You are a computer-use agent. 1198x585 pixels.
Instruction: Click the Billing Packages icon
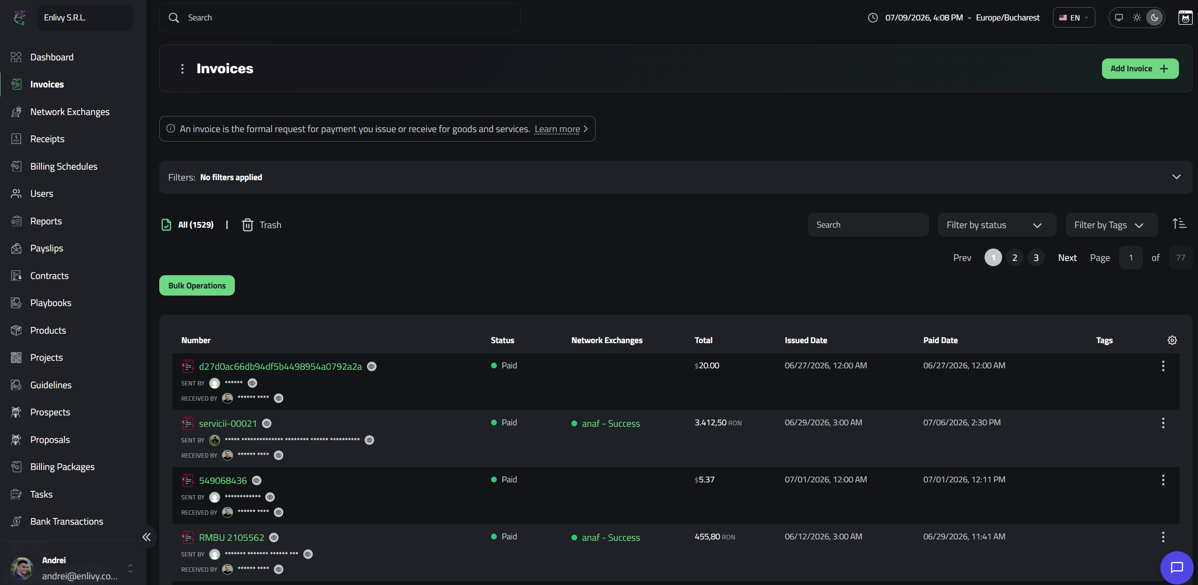pyautogui.click(x=16, y=467)
